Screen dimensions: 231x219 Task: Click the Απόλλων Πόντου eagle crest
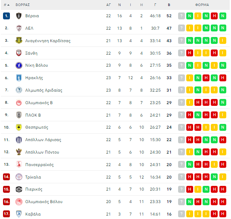(x=19, y=152)
